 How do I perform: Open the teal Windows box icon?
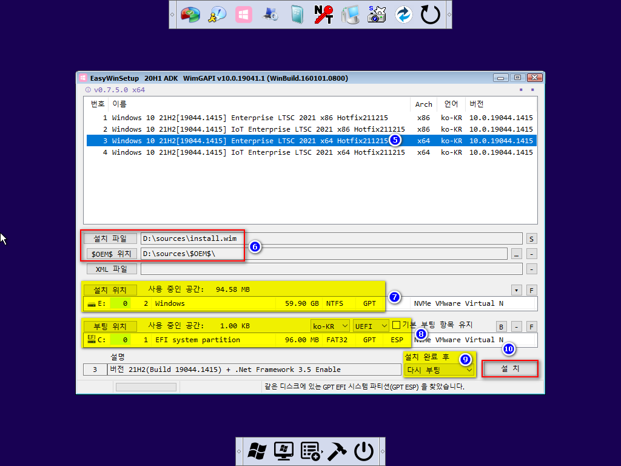click(297, 15)
